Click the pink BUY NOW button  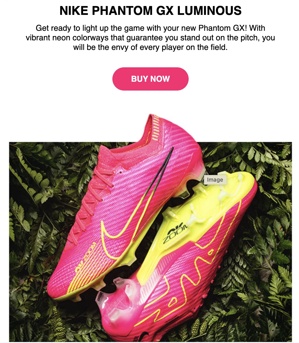(150, 79)
